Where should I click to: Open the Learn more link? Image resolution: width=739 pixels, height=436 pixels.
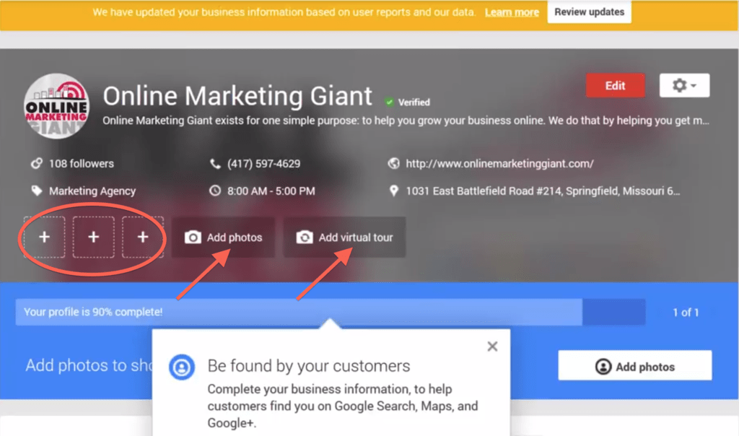click(x=512, y=12)
